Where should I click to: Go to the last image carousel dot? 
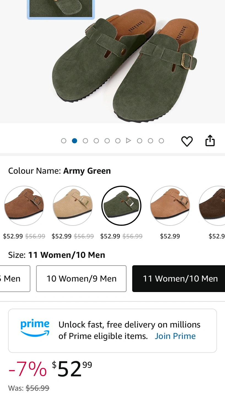coord(161,141)
